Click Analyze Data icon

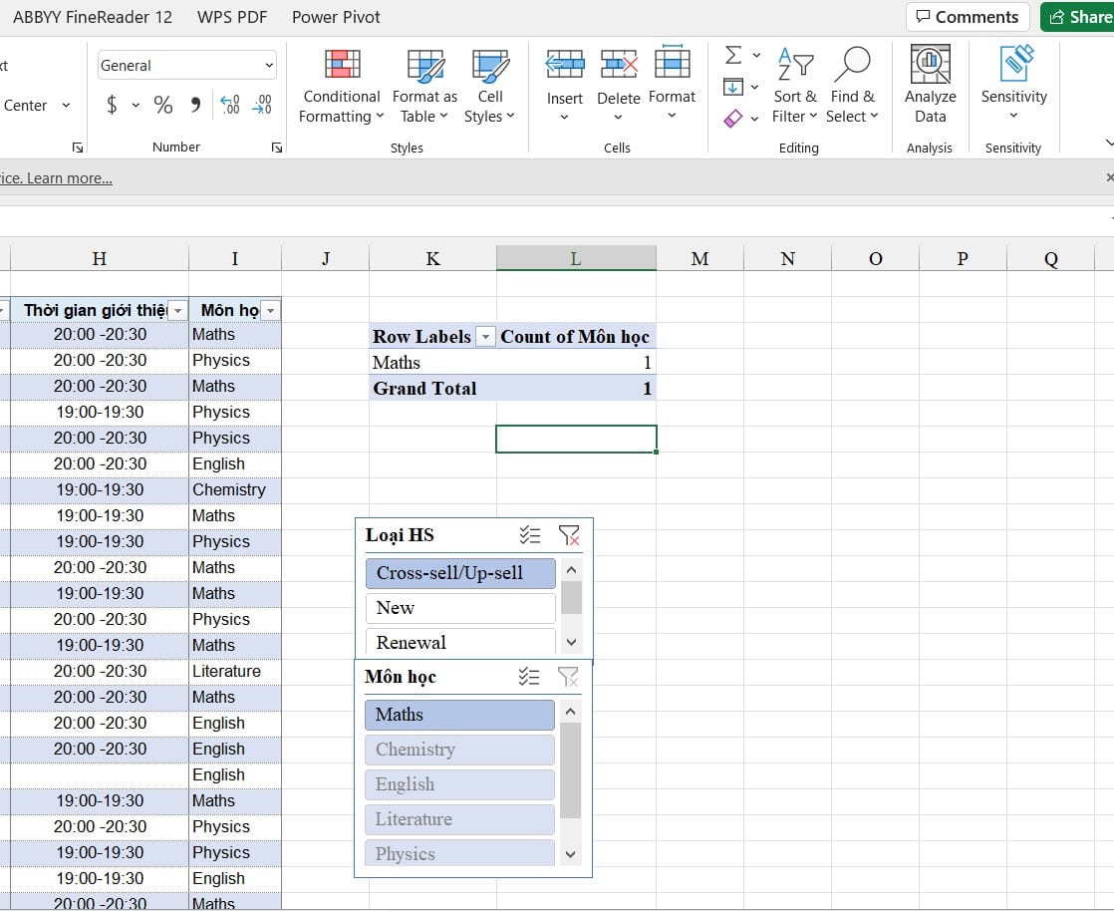coord(930,65)
